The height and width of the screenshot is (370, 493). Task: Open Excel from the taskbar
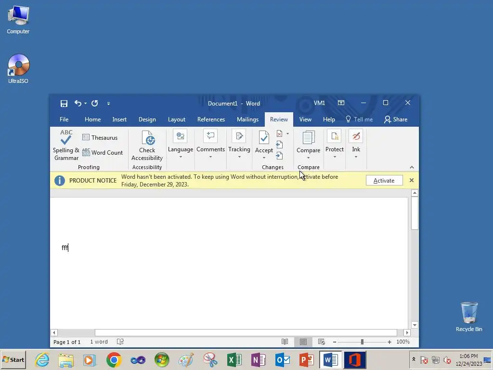click(234, 359)
